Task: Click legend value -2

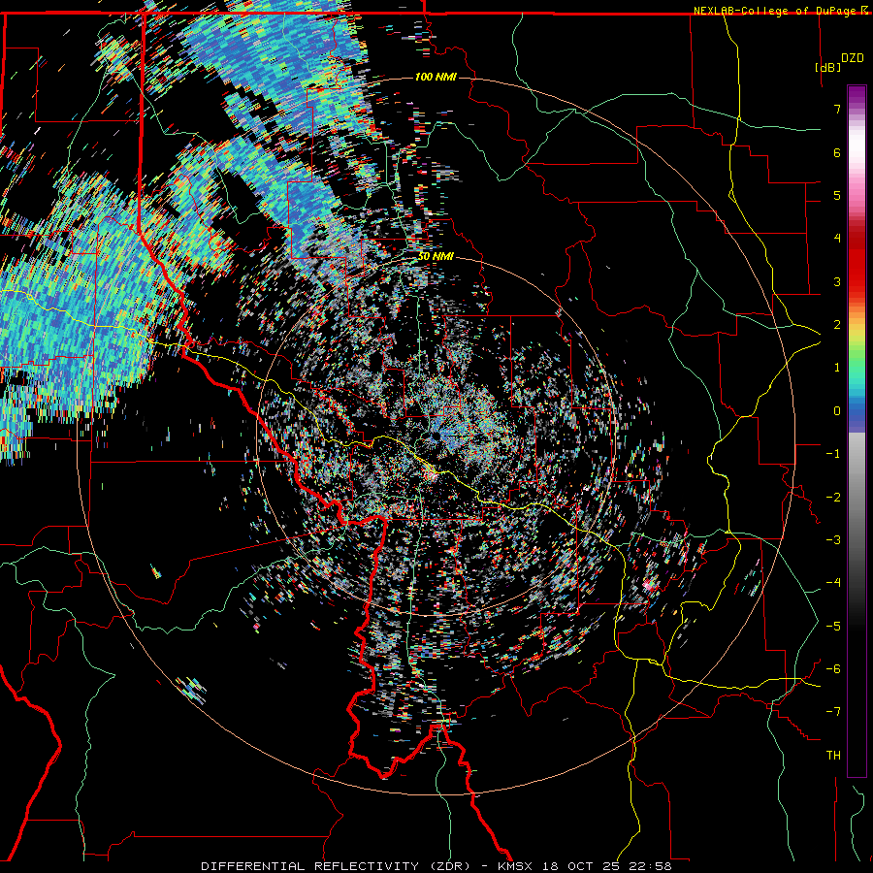Action: pos(833,498)
